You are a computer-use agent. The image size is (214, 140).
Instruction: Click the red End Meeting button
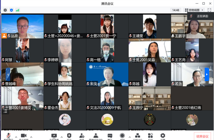[202, 136]
